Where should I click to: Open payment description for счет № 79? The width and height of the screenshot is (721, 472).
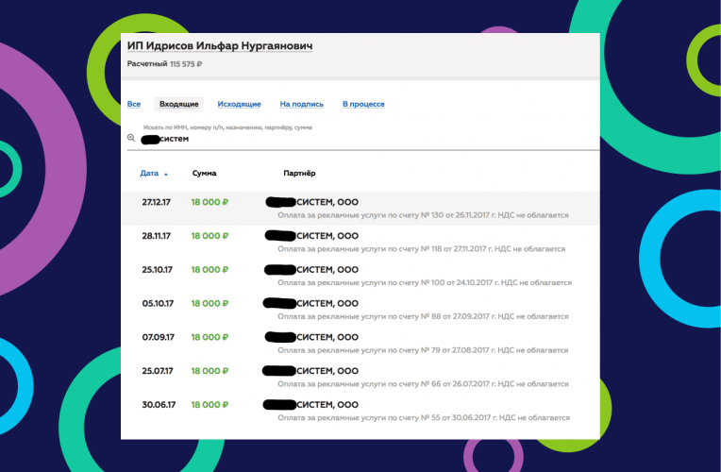(x=423, y=350)
